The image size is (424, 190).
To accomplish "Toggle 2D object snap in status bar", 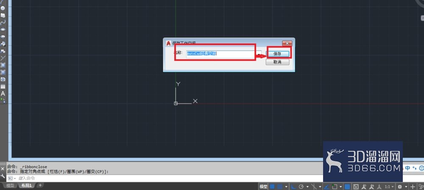I will pyautogui.click(x=335, y=187).
